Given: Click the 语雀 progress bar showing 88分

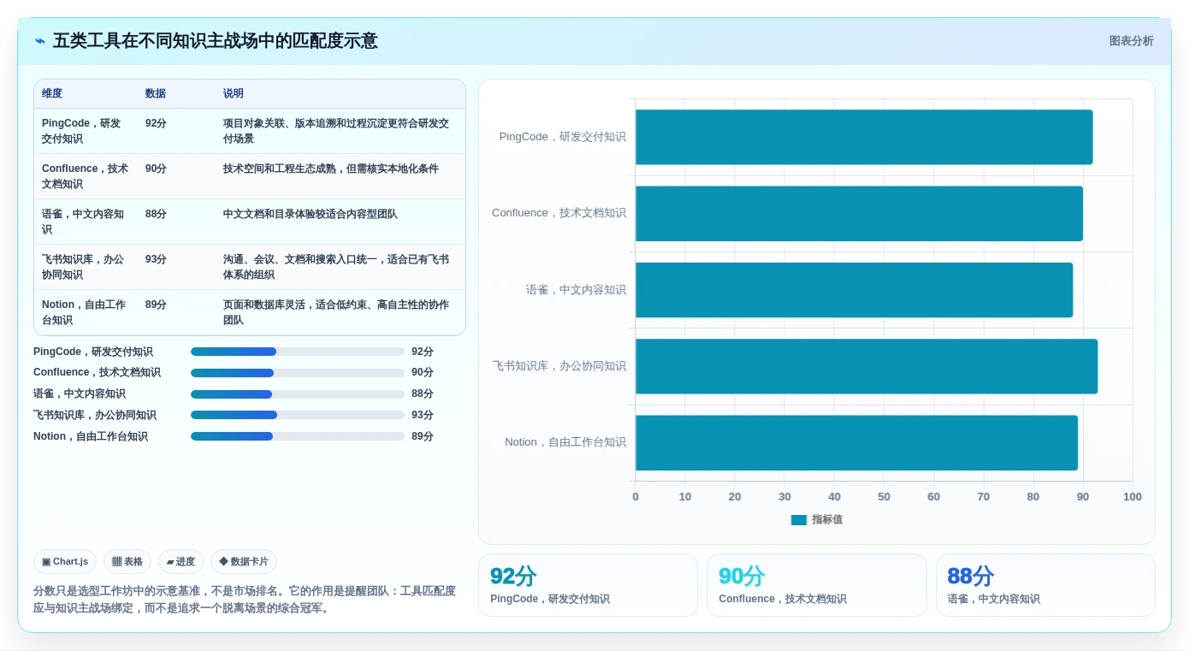Looking at the screenshot, I should tap(298, 394).
